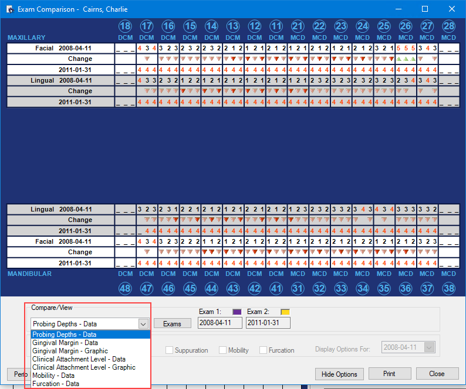Click the Exam 2 date field
The height and width of the screenshot is (389, 466).
coord(268,323)
